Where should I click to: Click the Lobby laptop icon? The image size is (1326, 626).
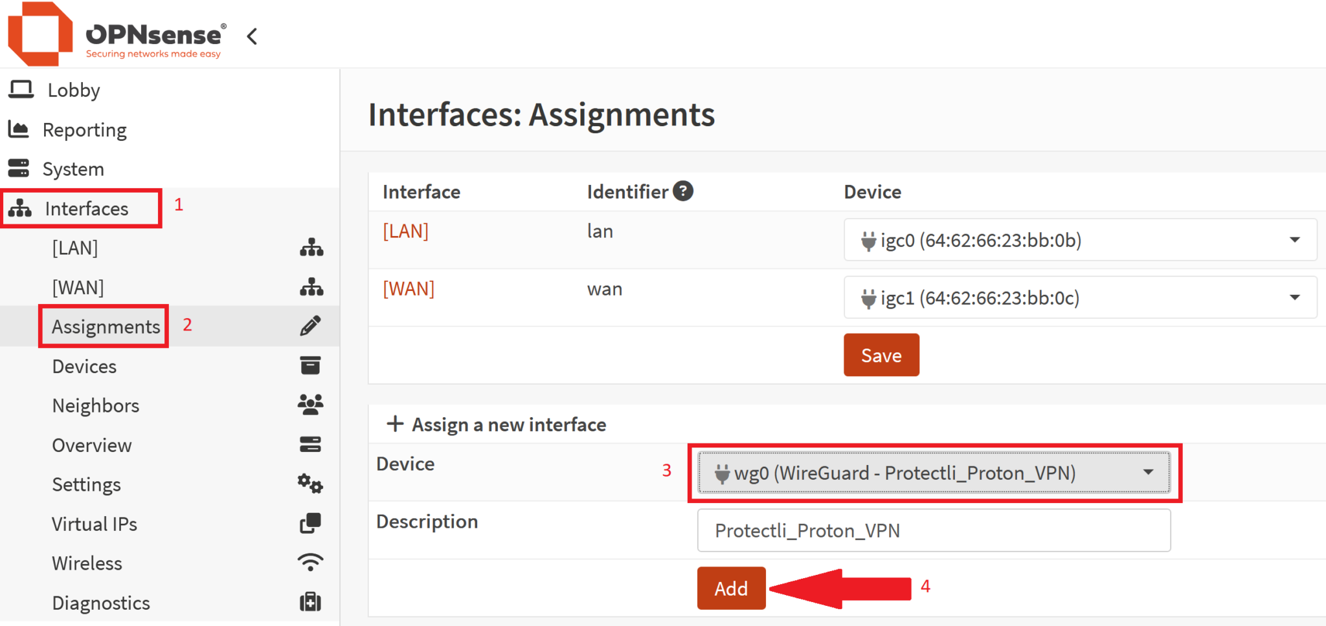pyautogui.click(x=21, y=89)
